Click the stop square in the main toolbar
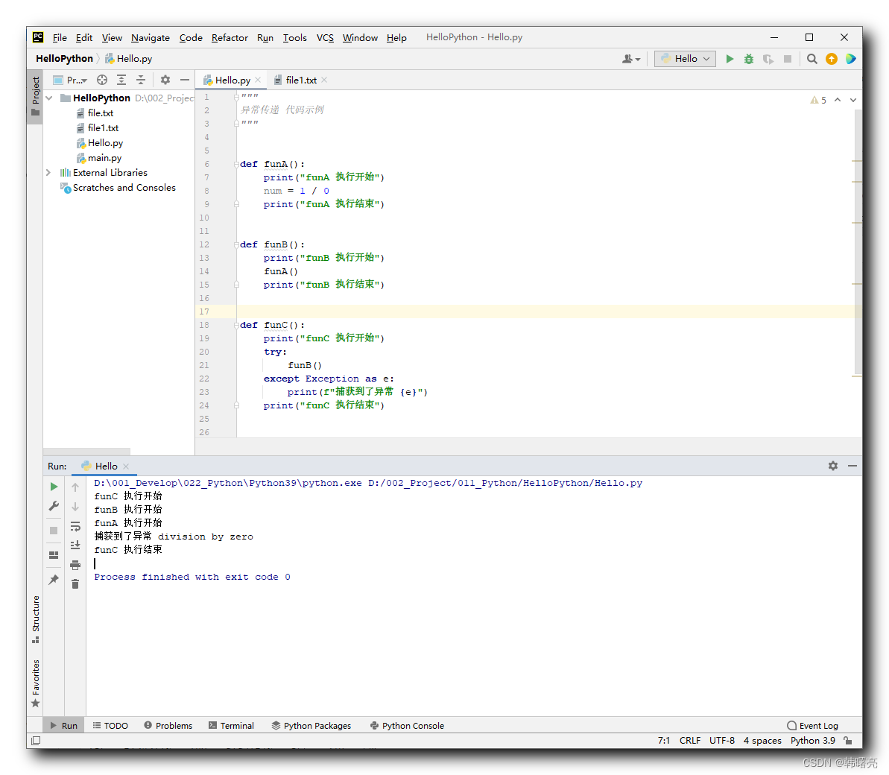The image size is (889, 775). point(788,59)
